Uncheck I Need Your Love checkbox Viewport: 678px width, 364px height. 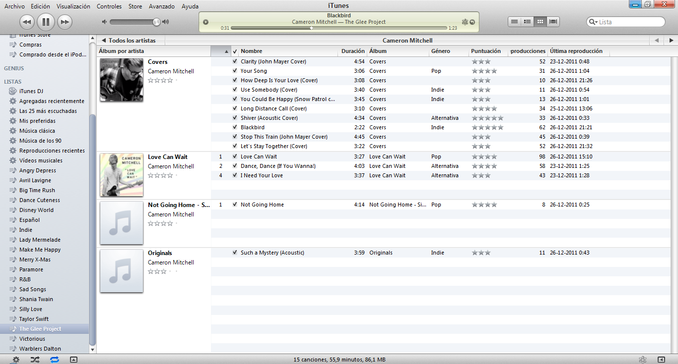point(235,175)
